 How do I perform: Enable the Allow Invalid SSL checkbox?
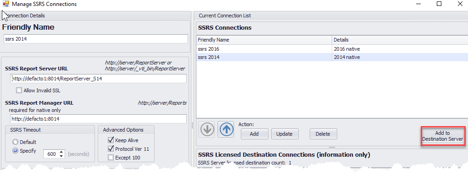(19, 90)
